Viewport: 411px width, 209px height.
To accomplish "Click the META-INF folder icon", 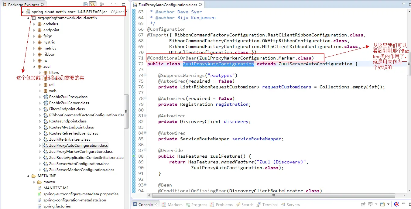I will (x=34, y=176).
